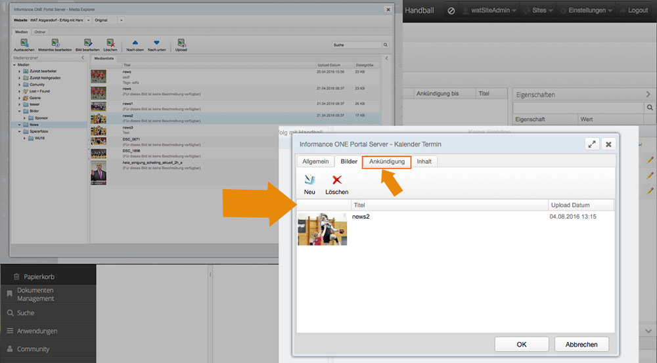Image resolution: width=657 pixels, height=363 pixels.
Task: Select the news2 thumbnail in Kalender Termin
Action: 322,228
